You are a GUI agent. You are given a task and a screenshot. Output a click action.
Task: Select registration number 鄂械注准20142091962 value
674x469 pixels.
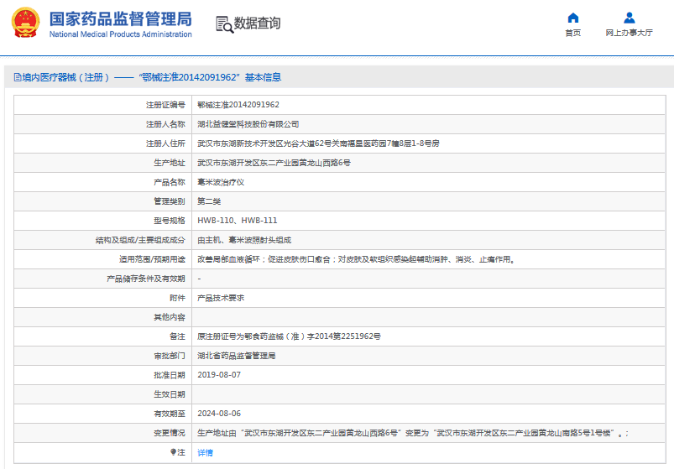tap(238, 105)
